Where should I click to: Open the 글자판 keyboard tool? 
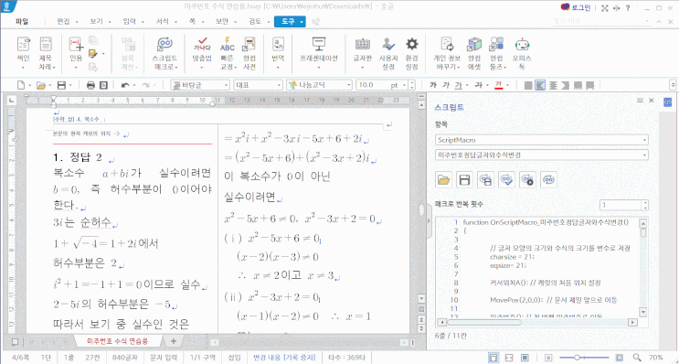coord(363,53)
